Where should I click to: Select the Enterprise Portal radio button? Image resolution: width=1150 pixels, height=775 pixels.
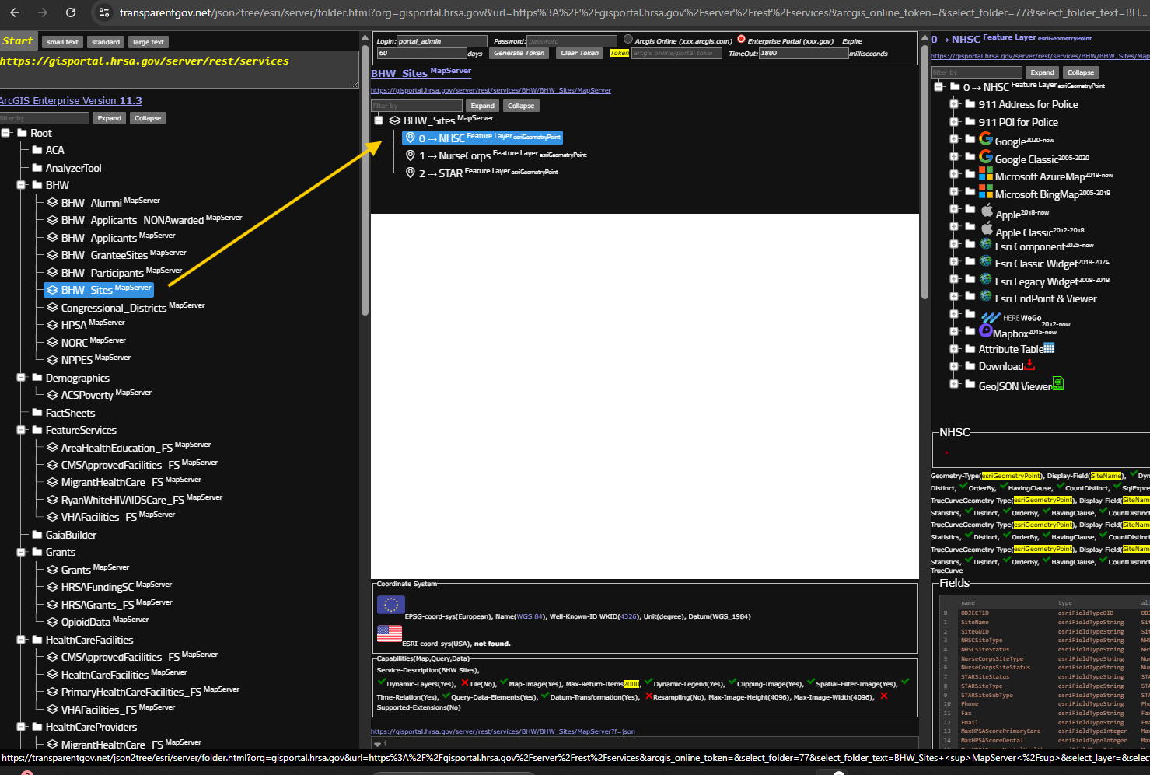(x=741, y=40)
